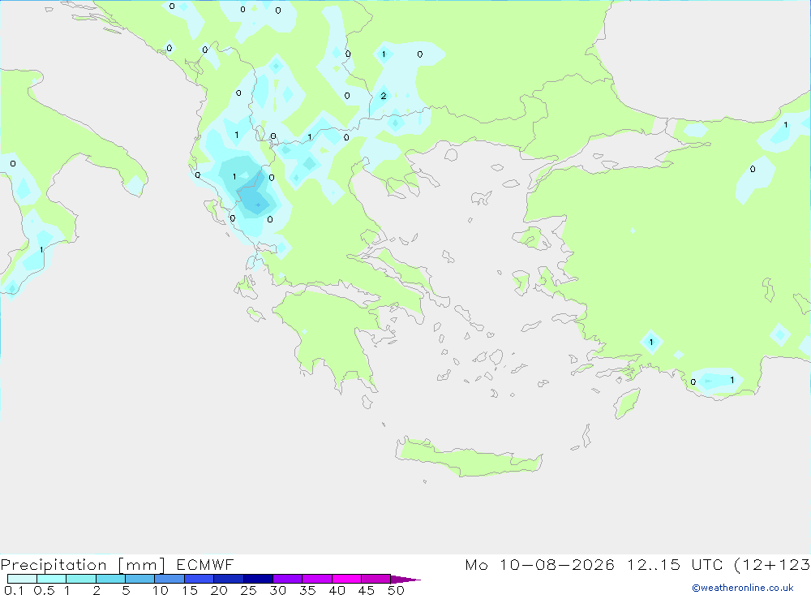Click the date text 'Mo 10-08-2026'
This screenshot has height=595, width=811.
[x=539, y=564]
